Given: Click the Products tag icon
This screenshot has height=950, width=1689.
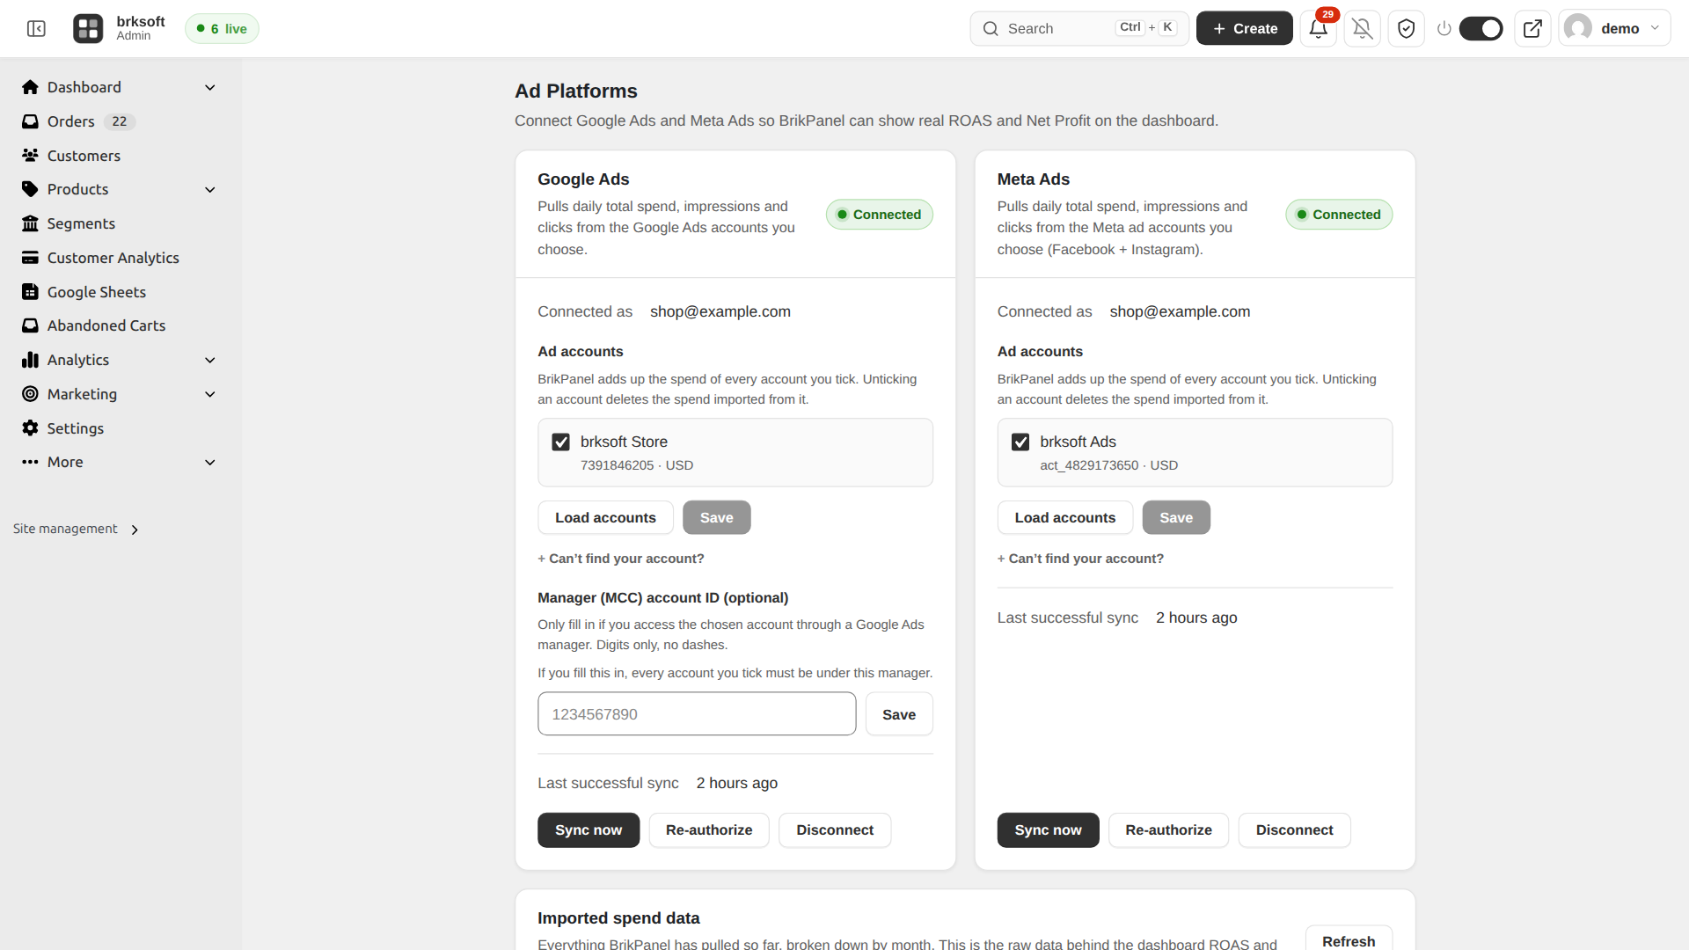Looking at the screenshot, I should click(30, 189).
